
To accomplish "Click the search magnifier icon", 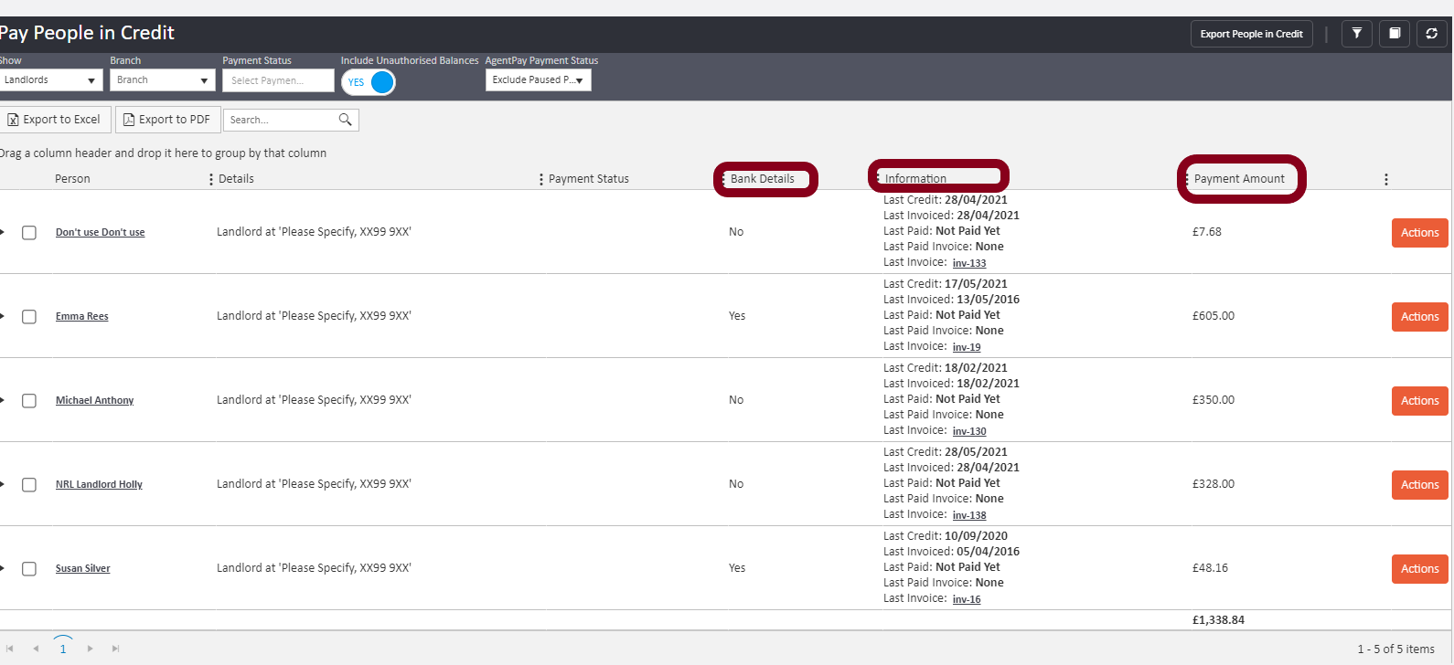I will [345, 120].
